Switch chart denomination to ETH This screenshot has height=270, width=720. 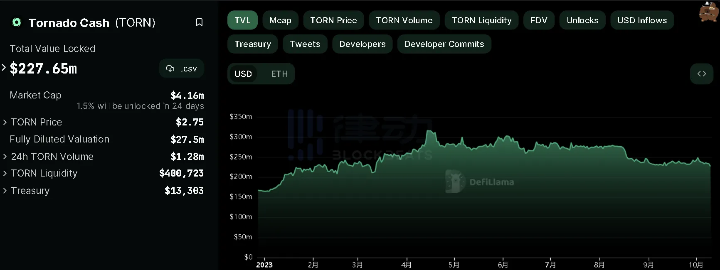click(279, 74)
